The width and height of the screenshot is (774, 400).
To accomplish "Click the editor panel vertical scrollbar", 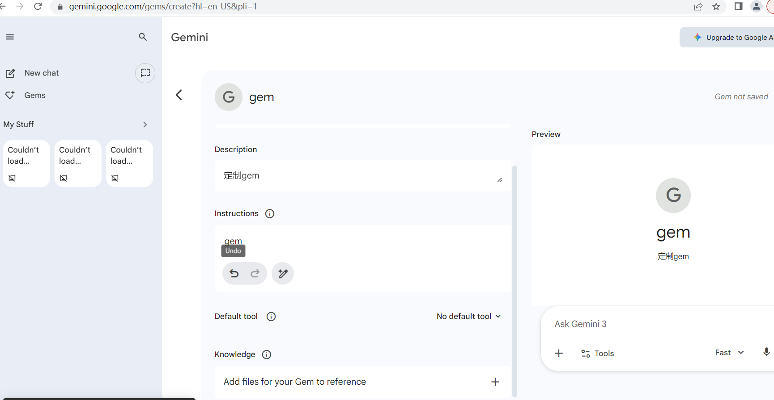I will pyautogui.click(x=515, y=281).
